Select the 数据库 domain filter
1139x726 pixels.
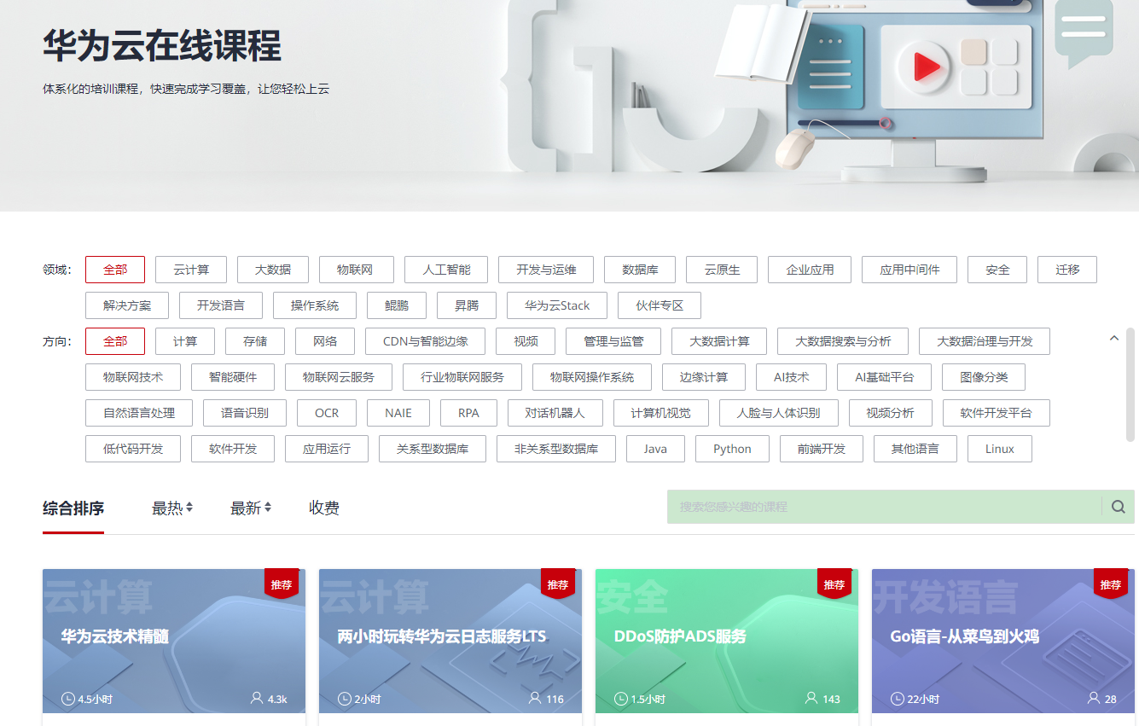point(640,270)
